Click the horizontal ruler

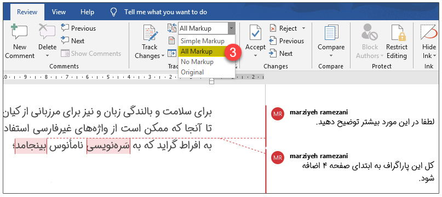click(x=133, y=77)
